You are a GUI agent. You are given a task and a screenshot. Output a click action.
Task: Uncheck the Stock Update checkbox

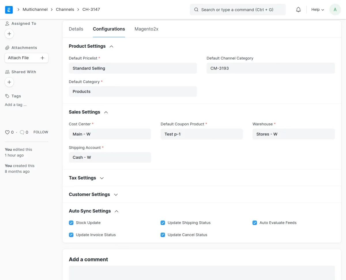pos(71,223)
